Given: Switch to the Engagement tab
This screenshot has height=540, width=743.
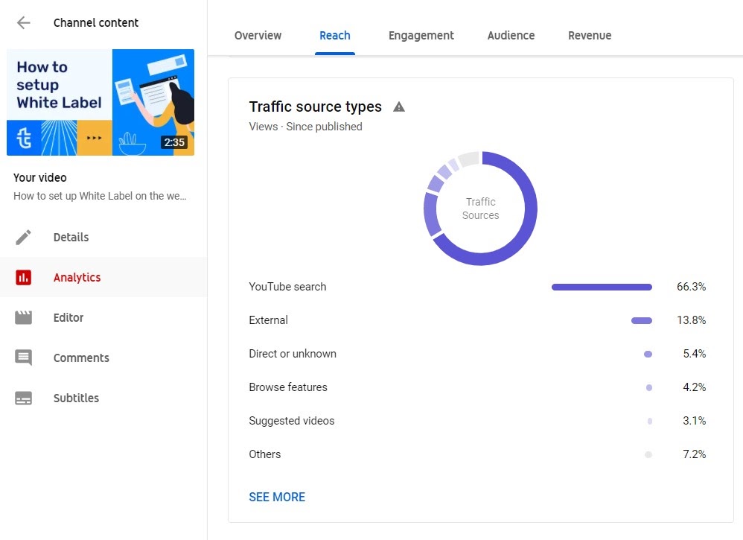Looking at the screenshot, I should tap(421, 35).
